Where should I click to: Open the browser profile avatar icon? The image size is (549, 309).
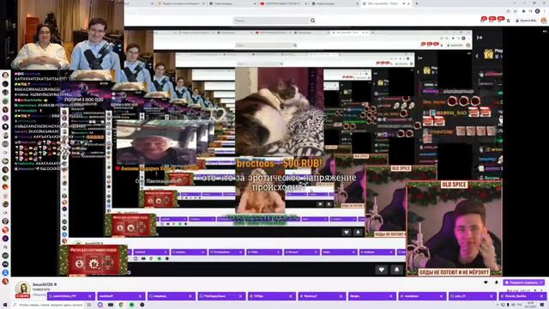(538, 11)
